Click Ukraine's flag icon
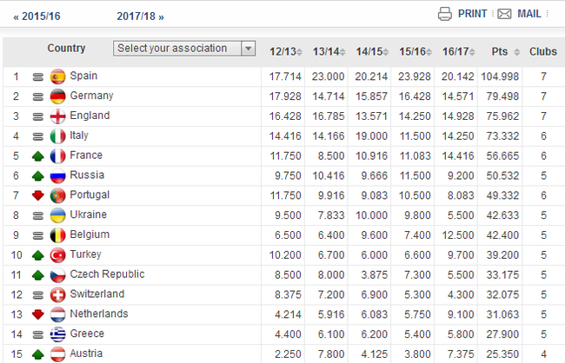Viewport: 565px width, 363px height. (57, 215)
